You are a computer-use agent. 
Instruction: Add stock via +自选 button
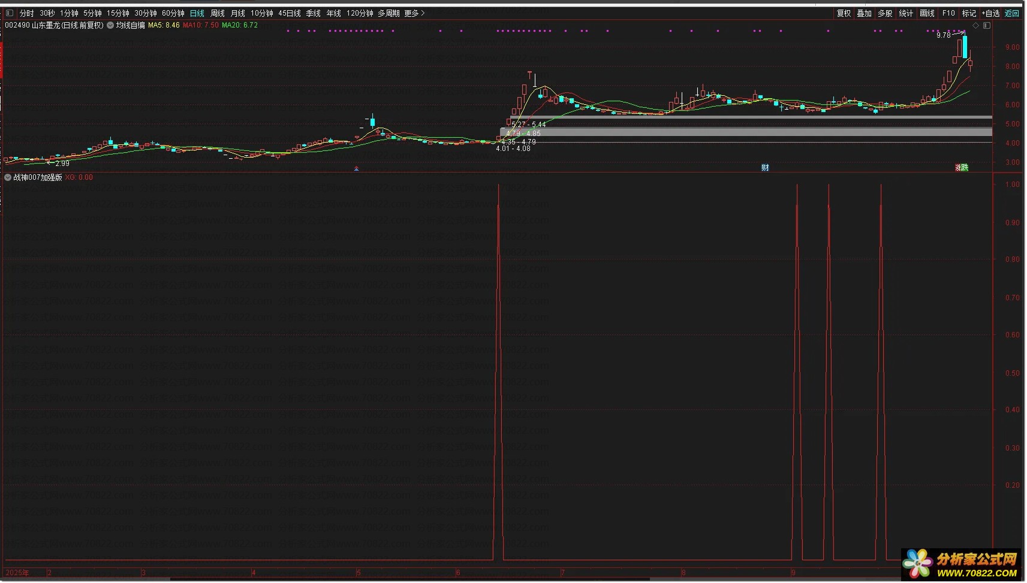[990, 13]
